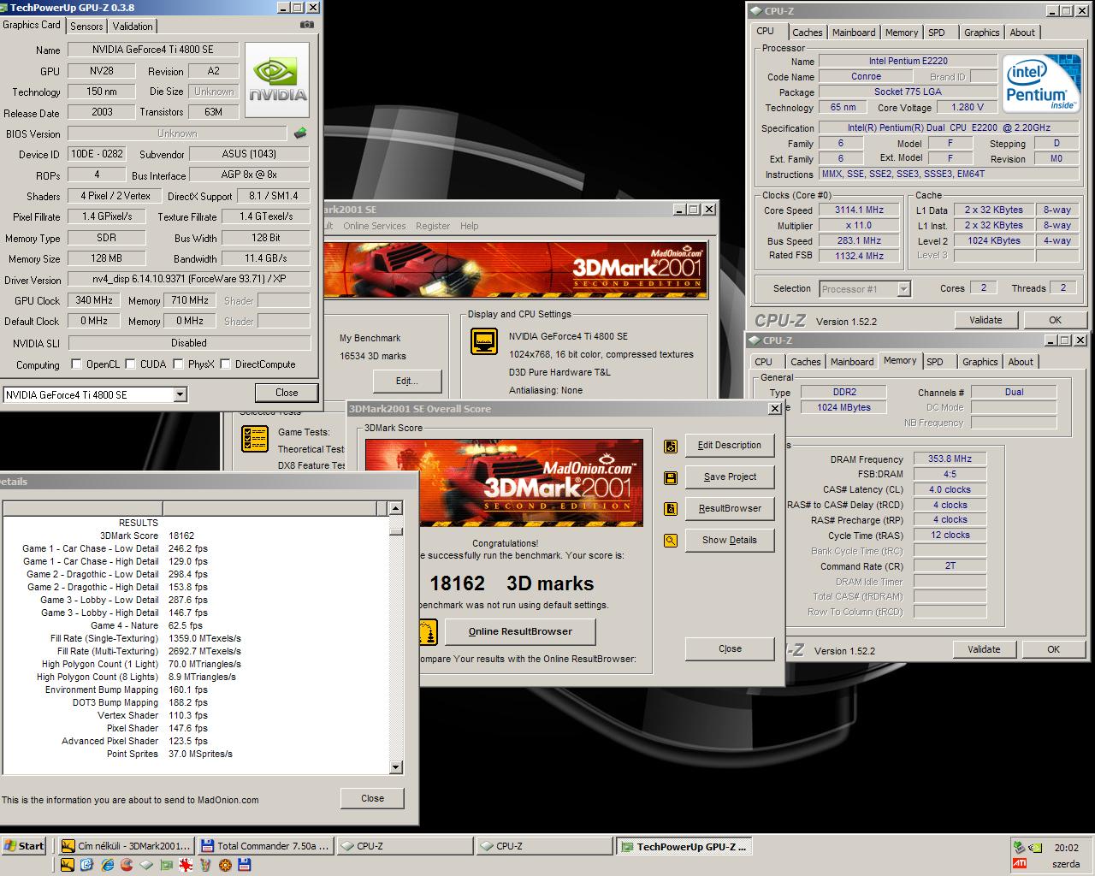Open Graphics tab in lower CPU-Z window
The image size is (1095, 876).
coord(980,362)
